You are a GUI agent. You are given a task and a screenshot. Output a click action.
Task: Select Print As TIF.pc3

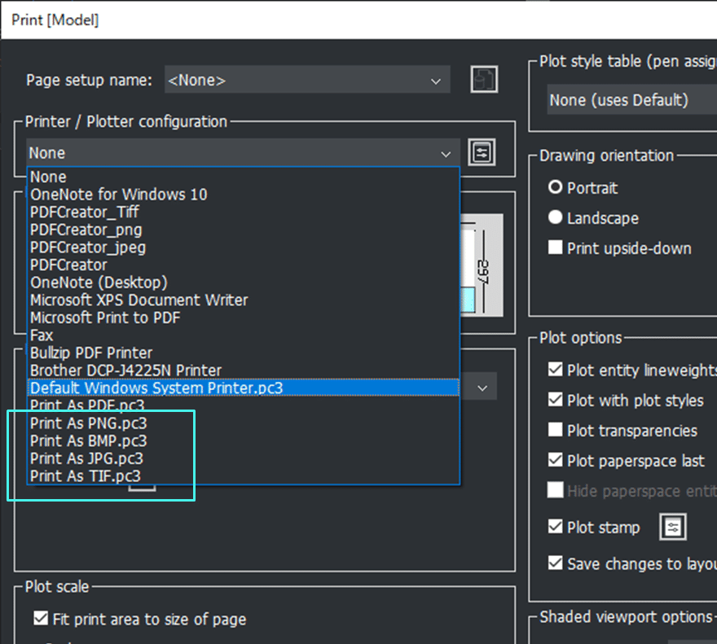(244, 475)
